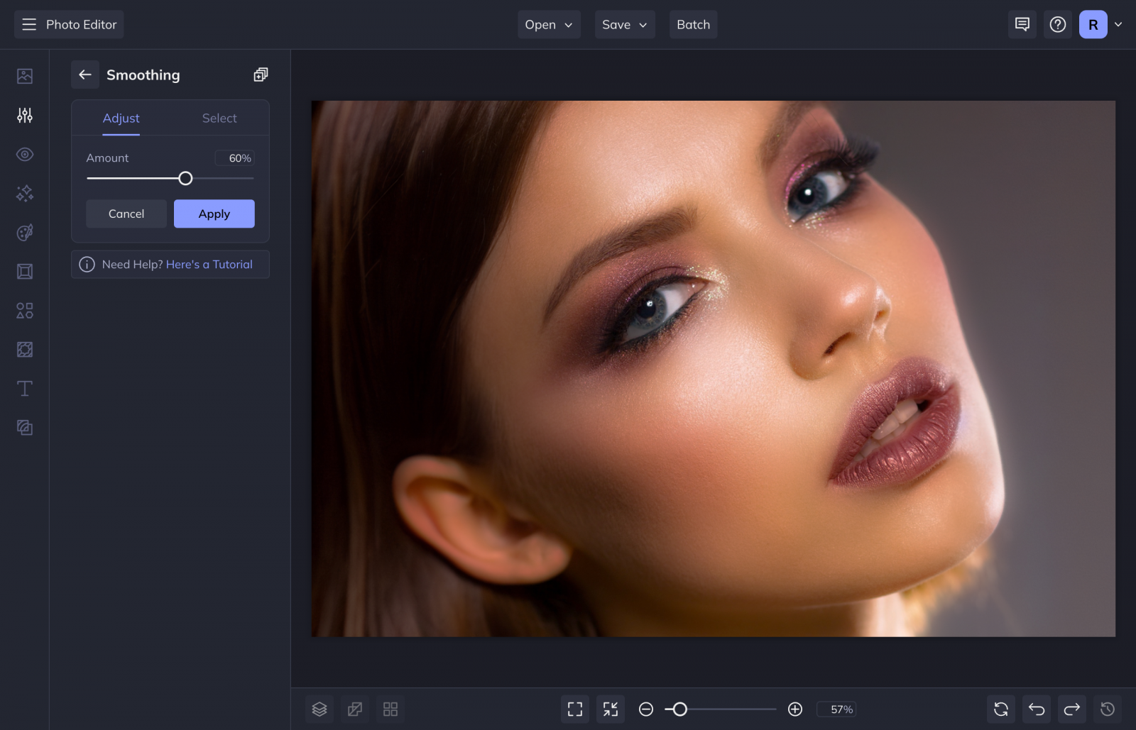The width and height of the screenshot is (1136, 730).
Task: Open the account avatar dropdown
Action: (x=1100, y=24)
